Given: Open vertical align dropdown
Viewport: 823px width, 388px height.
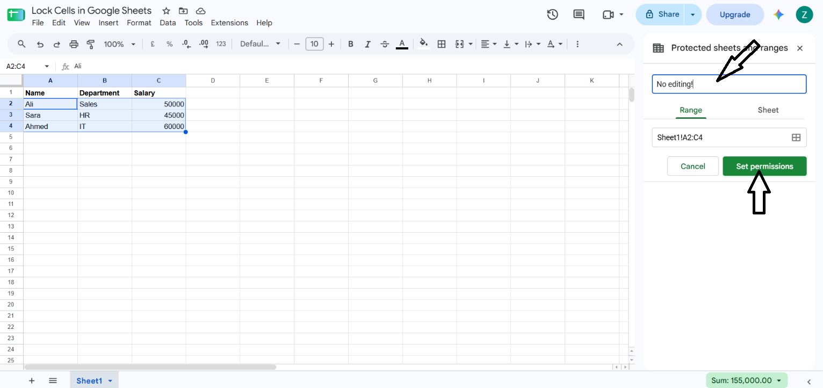Looking at the screenshot, I should pyautogui.click(x=511, y=44).
